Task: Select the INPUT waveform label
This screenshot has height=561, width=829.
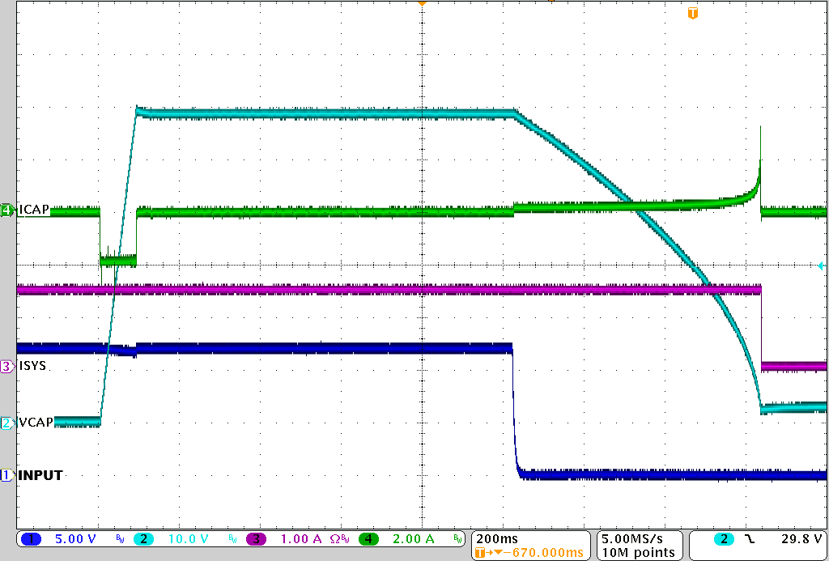Action: (40, 476)
